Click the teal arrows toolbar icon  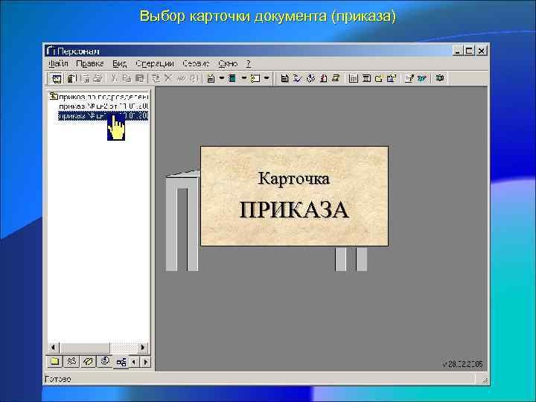pyautogui.click(x=422, y=79)
